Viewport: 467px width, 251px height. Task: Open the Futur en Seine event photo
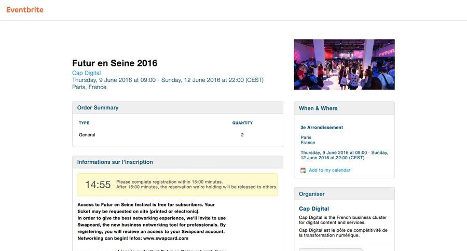344,64
